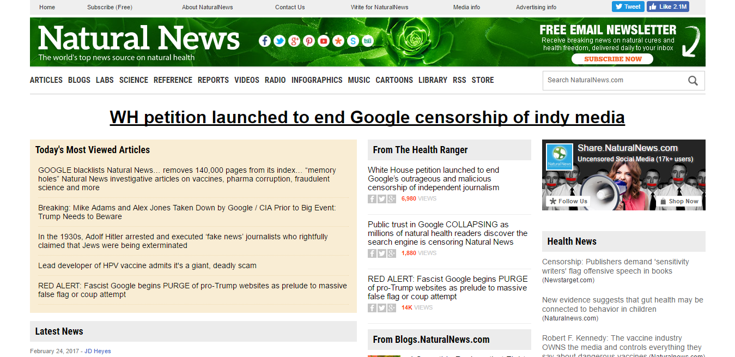The image size is (735, 357).
Task: Open Mike Adams and Alex Jones Taken Down article
Action: point(187,212)
